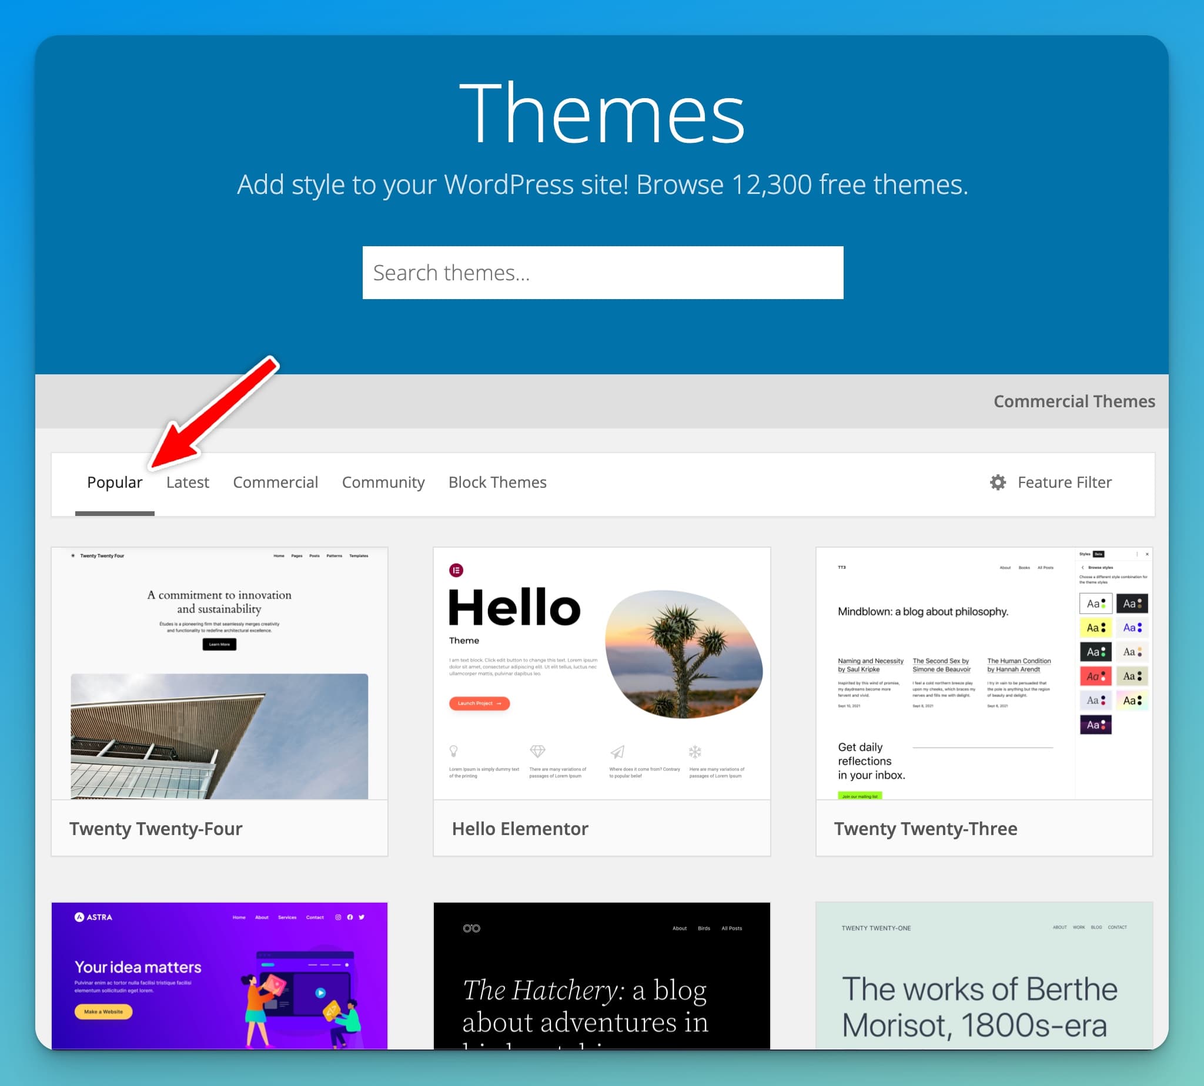Click the Instagram icon in Astra header

pyautogui.click(x=339, y=917)
